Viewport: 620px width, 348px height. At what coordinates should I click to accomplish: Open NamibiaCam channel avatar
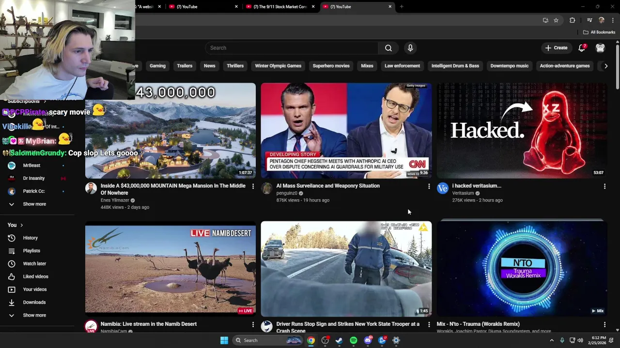coord(91,327)
